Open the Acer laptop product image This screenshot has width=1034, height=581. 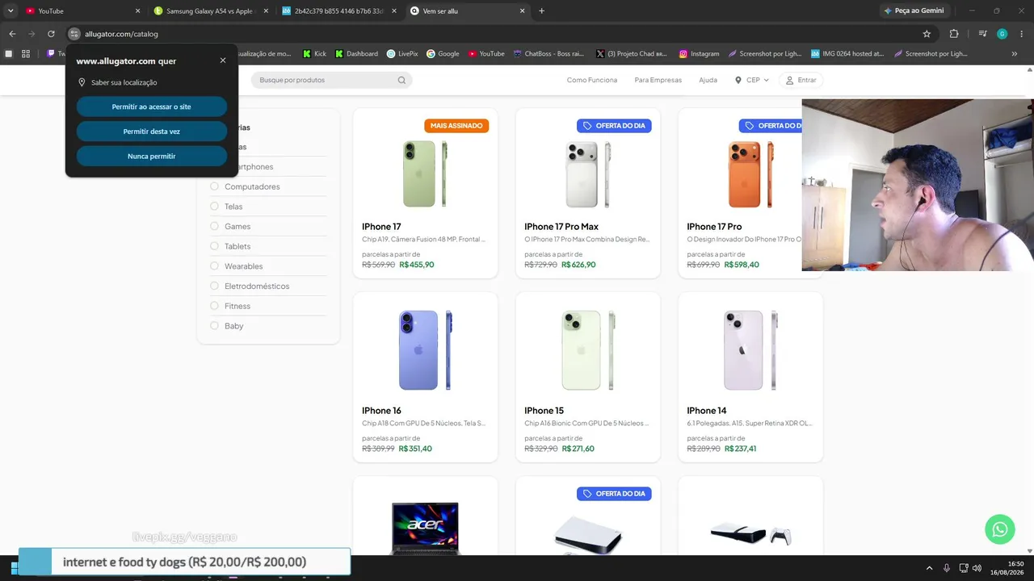425,528
